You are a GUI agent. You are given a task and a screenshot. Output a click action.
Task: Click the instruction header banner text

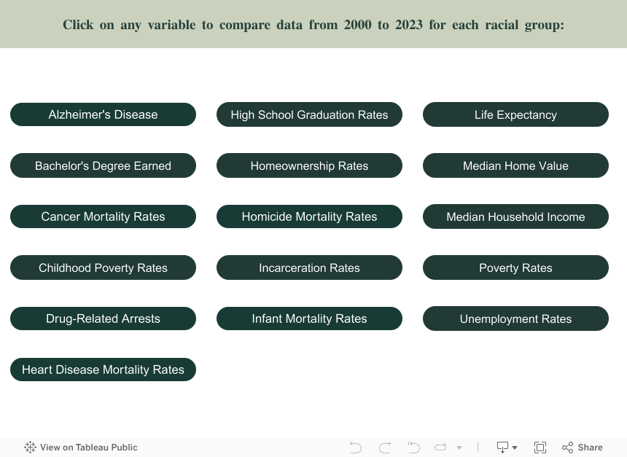313,25
